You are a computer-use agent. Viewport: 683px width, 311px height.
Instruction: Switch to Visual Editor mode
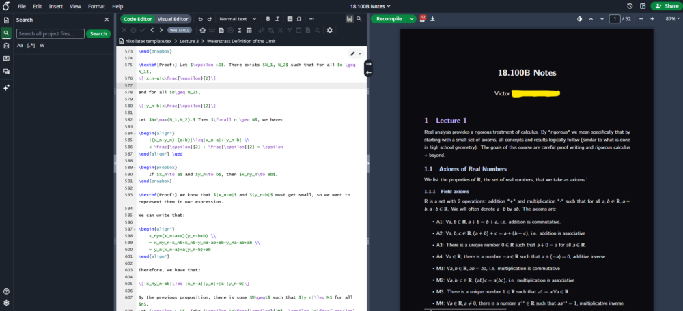[174, 19]
